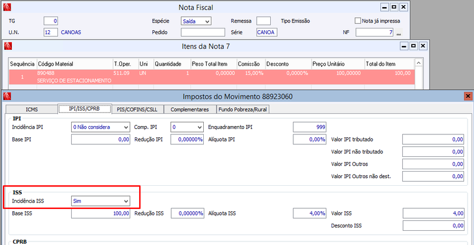The height and width of the screenshot is (245, 474).
Task: Click the Total do Item column header
Action: 389,64
